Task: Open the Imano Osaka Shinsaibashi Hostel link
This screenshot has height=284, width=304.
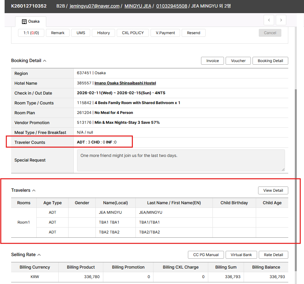Action: click(125, 83)
